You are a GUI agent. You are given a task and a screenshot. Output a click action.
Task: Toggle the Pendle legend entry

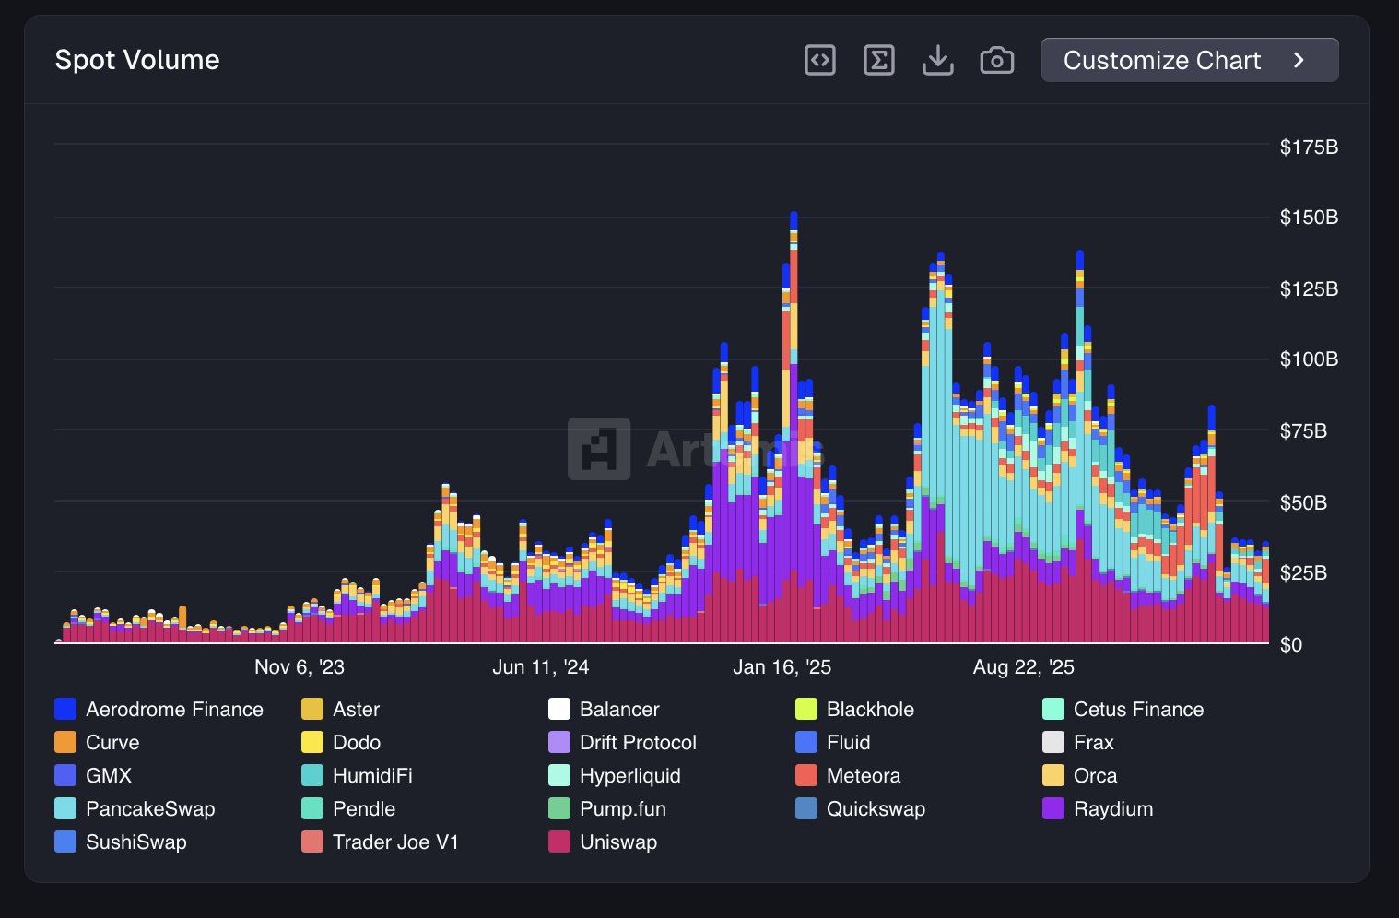tap(348, 808)
